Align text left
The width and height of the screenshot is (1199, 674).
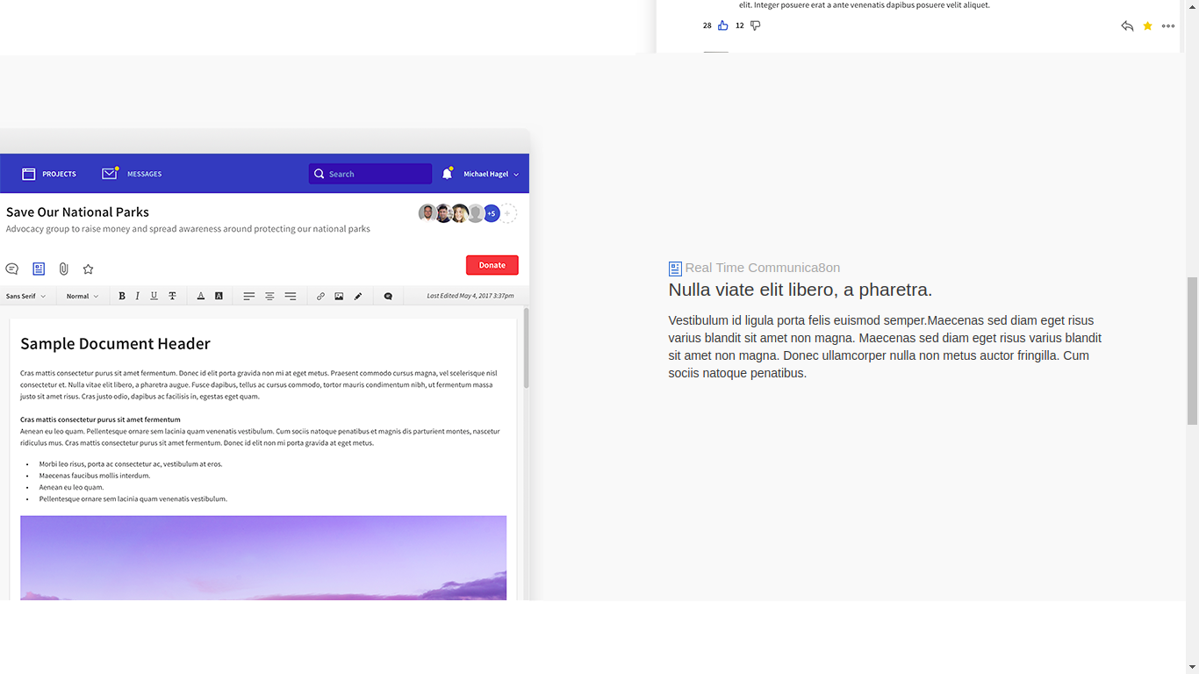[x=249, y=296]
